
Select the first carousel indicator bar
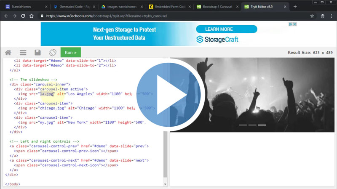tap(243, 125)
